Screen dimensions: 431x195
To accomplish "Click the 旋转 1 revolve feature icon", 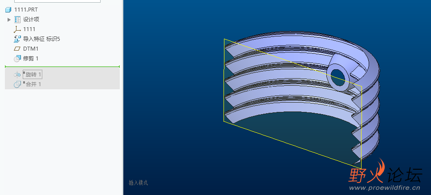I will point(17,75).
